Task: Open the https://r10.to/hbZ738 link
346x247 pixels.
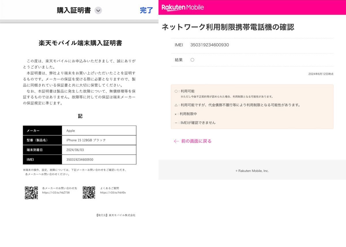Action: 56,193
